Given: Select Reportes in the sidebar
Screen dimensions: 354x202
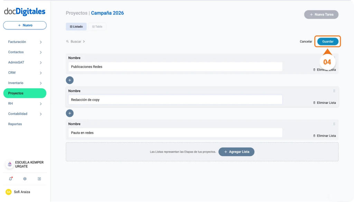Looking at the screenshot, I should [15, 124].
